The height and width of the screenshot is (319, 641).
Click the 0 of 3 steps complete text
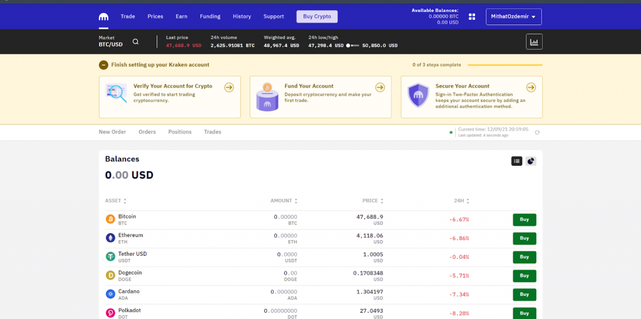[436, 65]
